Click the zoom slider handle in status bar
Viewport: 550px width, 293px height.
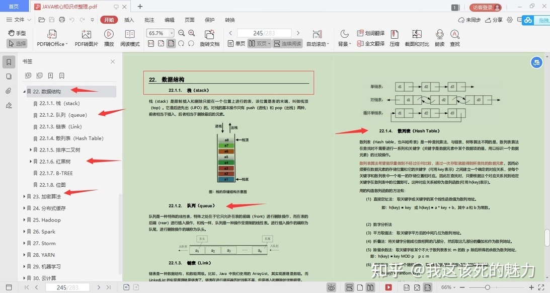click(488, 287)
